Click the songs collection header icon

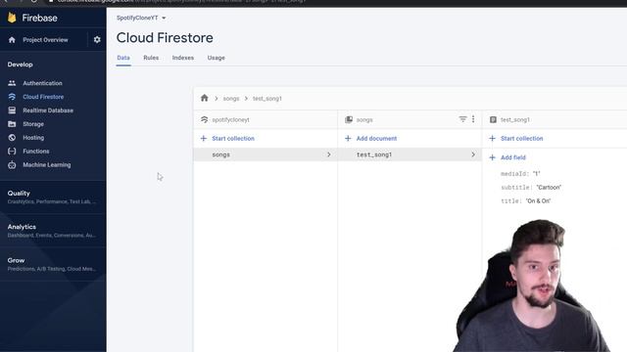(349, 119)
